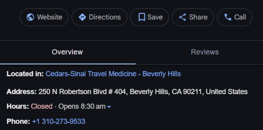Click the phone handset icon in Call button
The image size is (263, 130).
point(228,17)
